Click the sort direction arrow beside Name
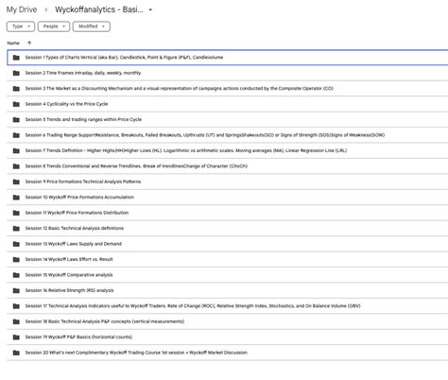This screenshot has width=448, height=380. coord(29,43)
